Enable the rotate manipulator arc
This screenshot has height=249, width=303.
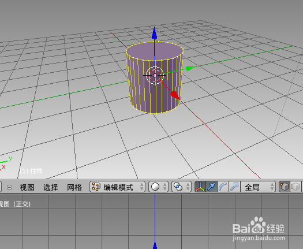coord(223,187)
